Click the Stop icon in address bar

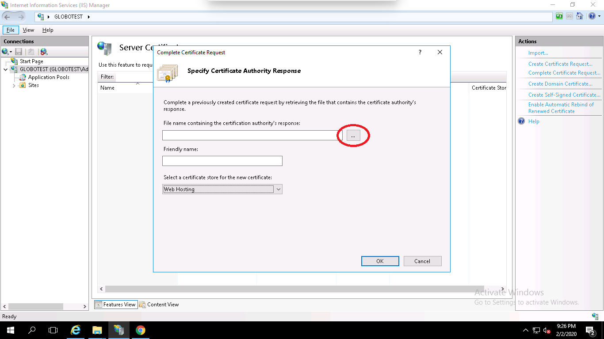(569, 16)
